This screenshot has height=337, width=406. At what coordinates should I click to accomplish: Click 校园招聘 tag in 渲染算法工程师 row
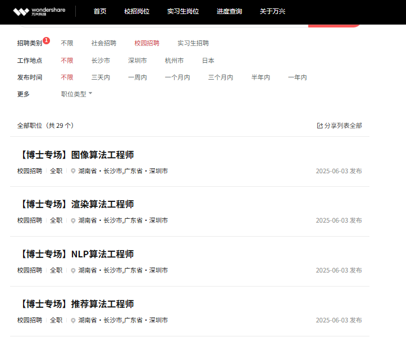coord(30,220)
